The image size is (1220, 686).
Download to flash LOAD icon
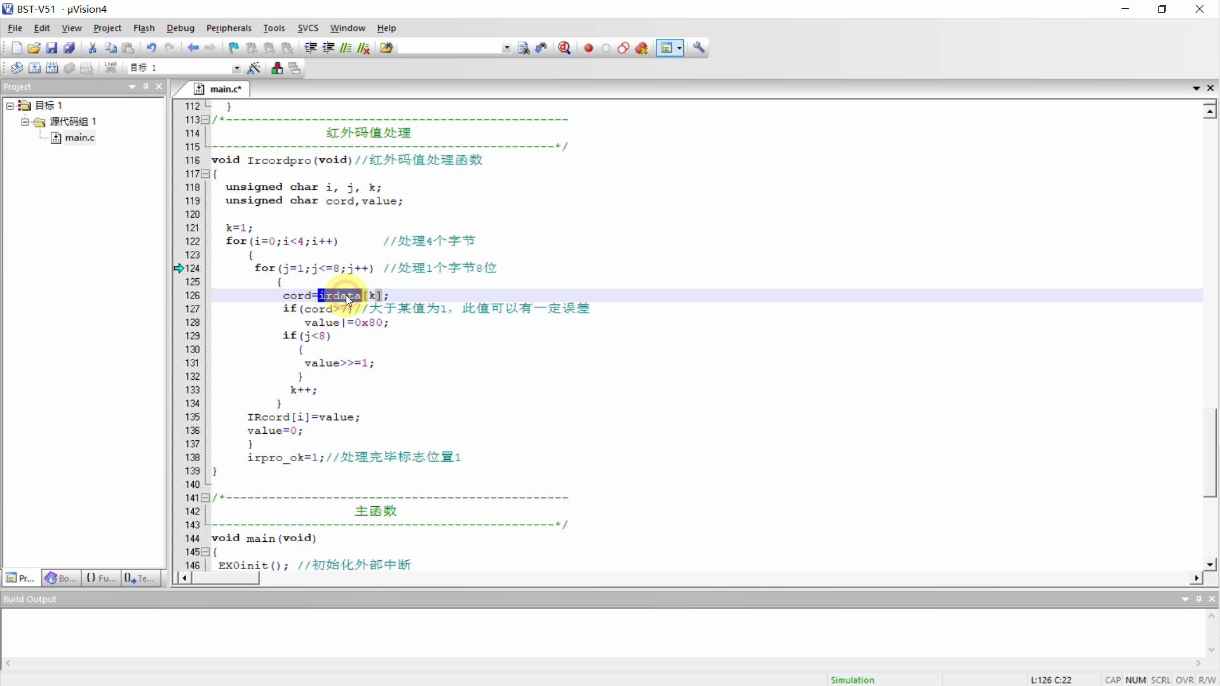click(111, 69)
